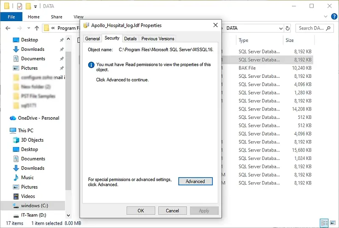This screenshot has width=339, height=228.
Task: Click the navigation pane scrollbar thumb
Action: 68,121
